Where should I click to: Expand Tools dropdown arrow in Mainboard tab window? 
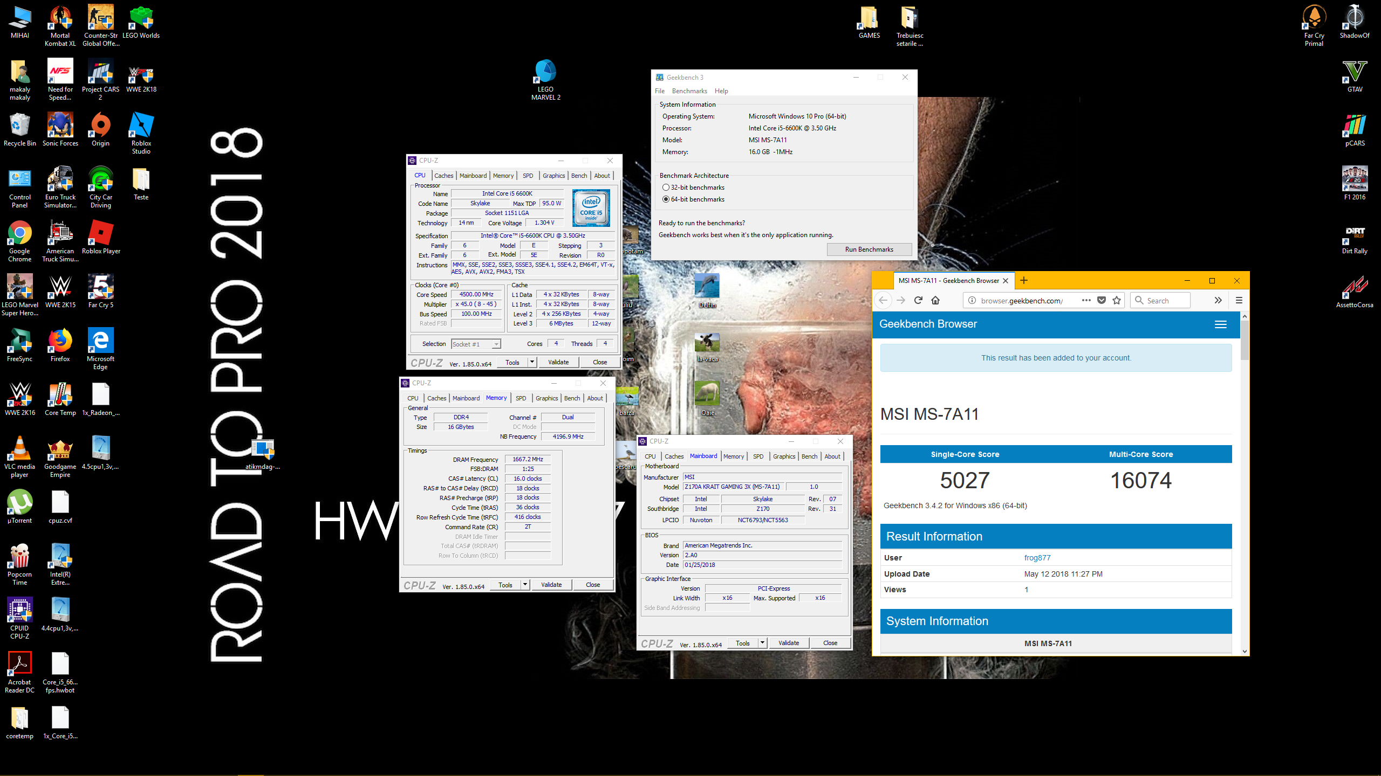[x=762, y=643]
